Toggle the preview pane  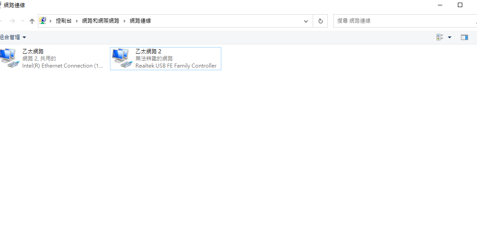coord(465,37)
